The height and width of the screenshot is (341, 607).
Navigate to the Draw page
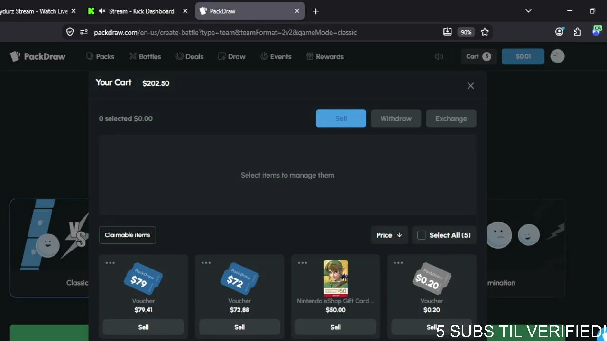click(232, 56)
